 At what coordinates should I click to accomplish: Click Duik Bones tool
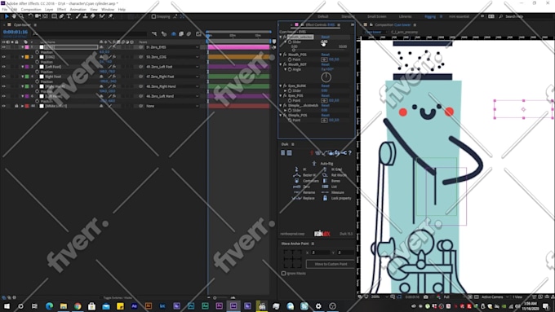point(325,181)
